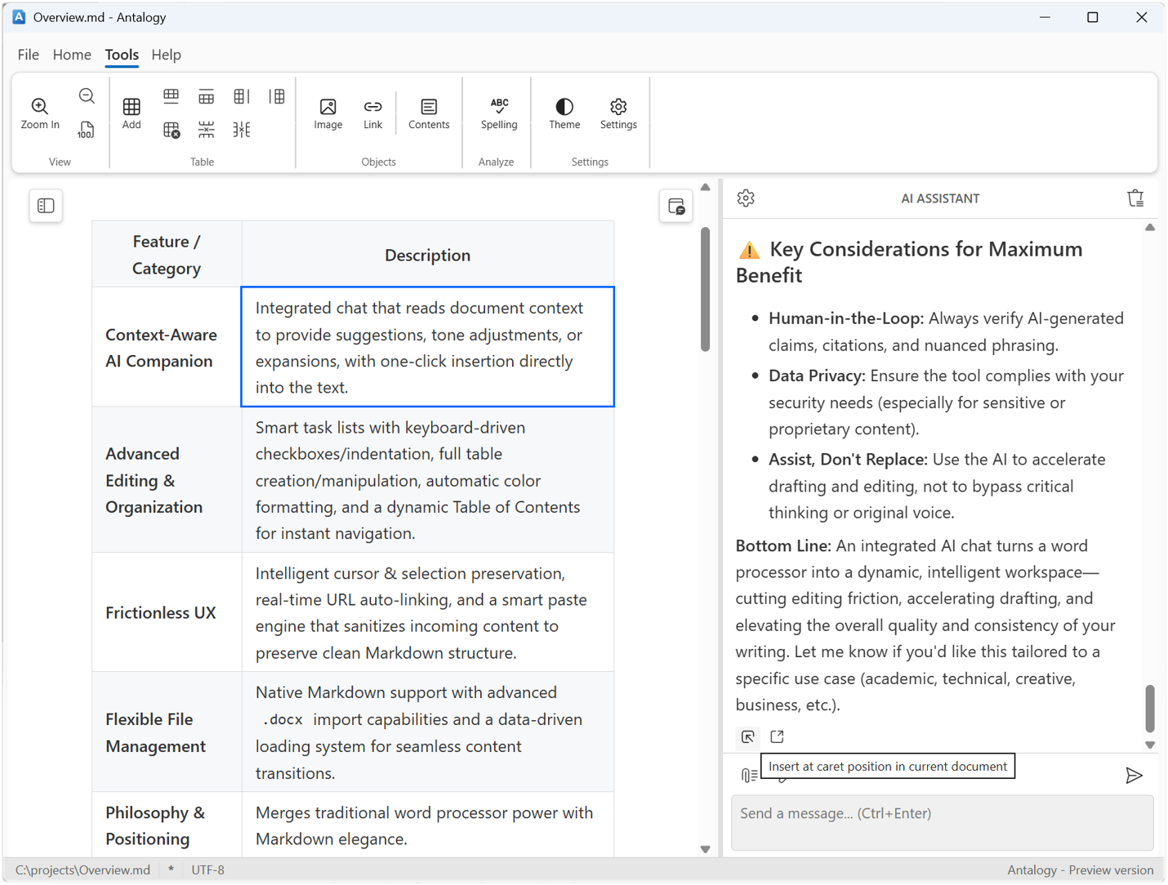Click the Antalogy app icon in title bar
This screenshot has height=885, width=1168.
click(19, 17)
